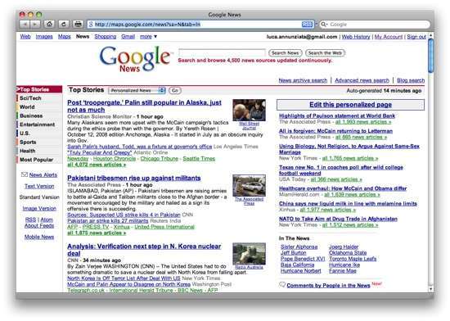
Task: Click the news search text field
Action: (x=222, y=53)
